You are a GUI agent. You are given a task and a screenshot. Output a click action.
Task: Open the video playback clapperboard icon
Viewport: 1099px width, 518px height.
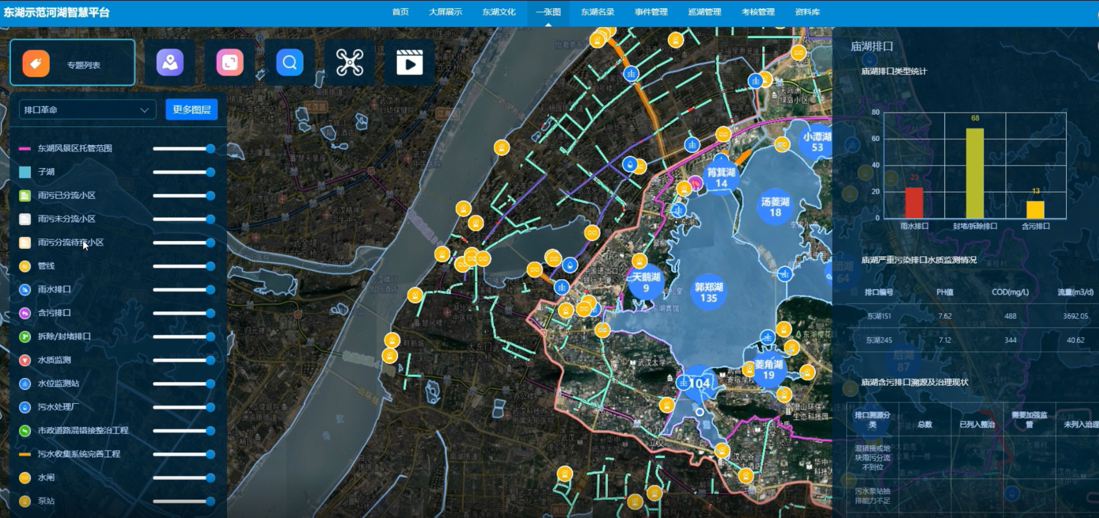tap(410, 62)
